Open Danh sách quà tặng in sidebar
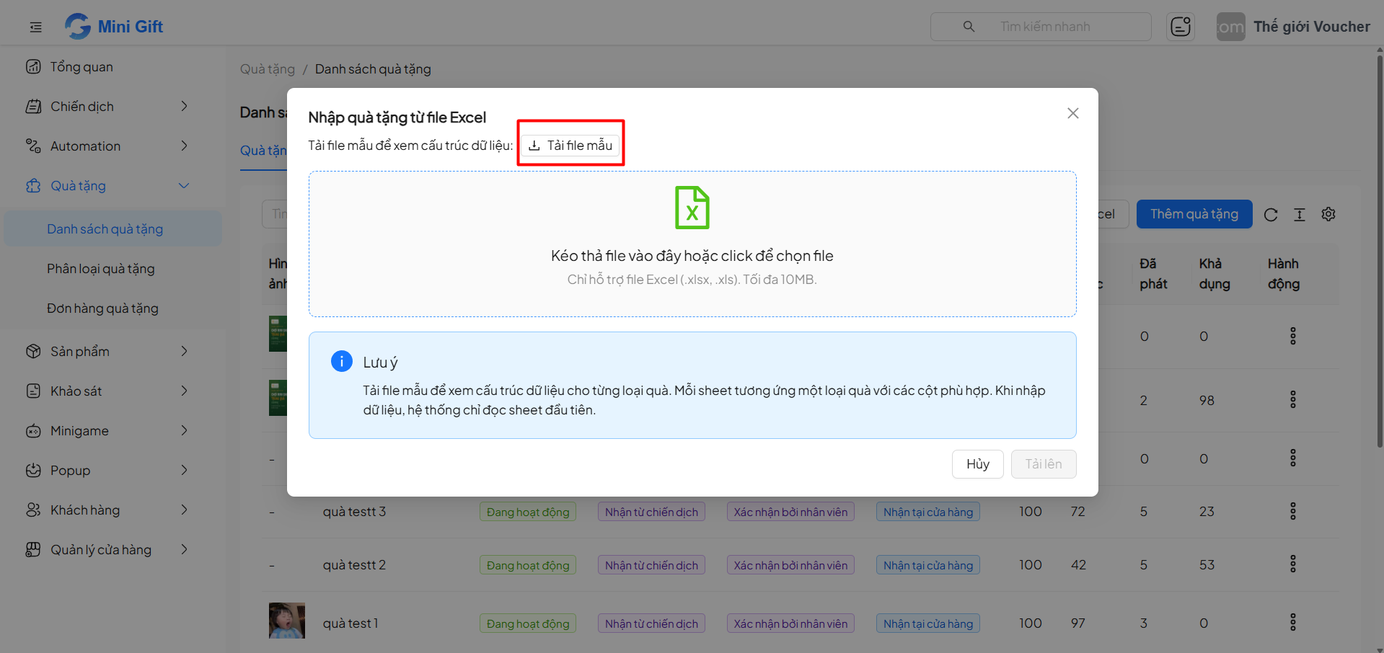Image resolution: width=1384 pixels, height=653 pixels. pyautogui.click(x=113, y=229)
